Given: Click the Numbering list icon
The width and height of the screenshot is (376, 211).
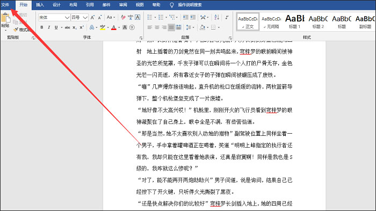Looking at the screenshot, I should click(x=161, y=17).
